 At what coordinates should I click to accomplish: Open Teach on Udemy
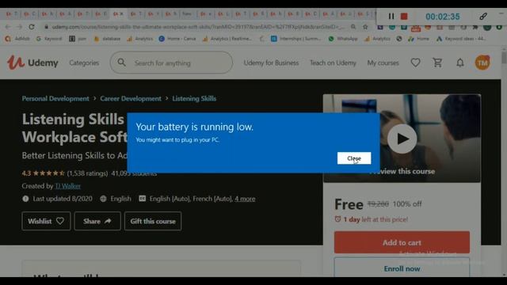tap(333, 63)
